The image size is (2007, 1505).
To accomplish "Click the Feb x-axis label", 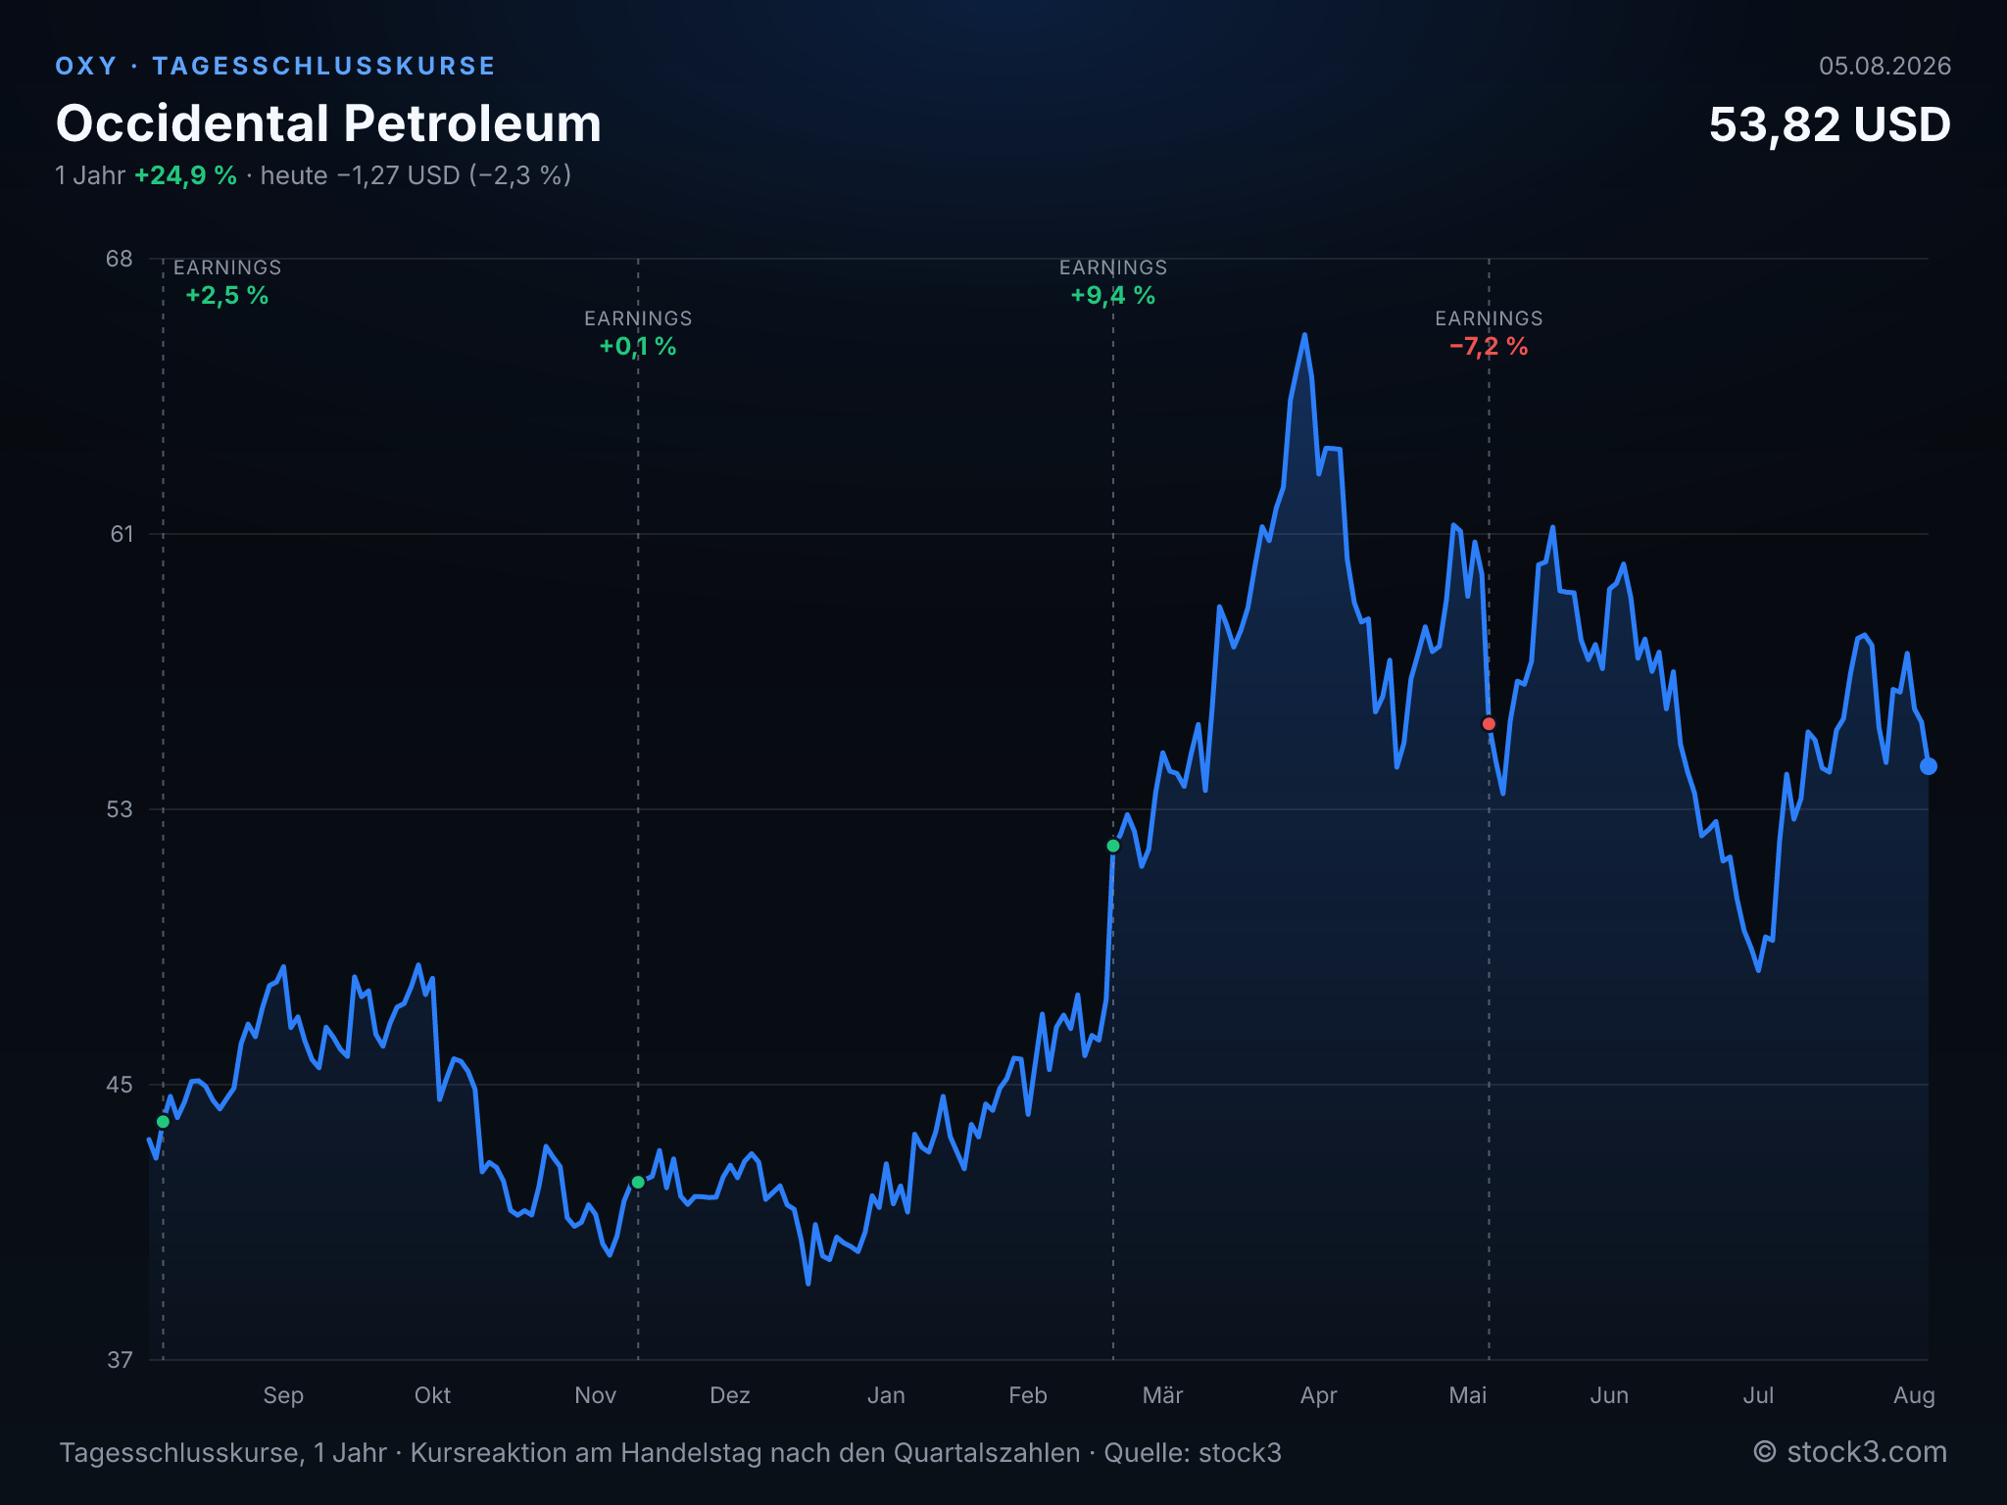I will coord(1028,1395).
